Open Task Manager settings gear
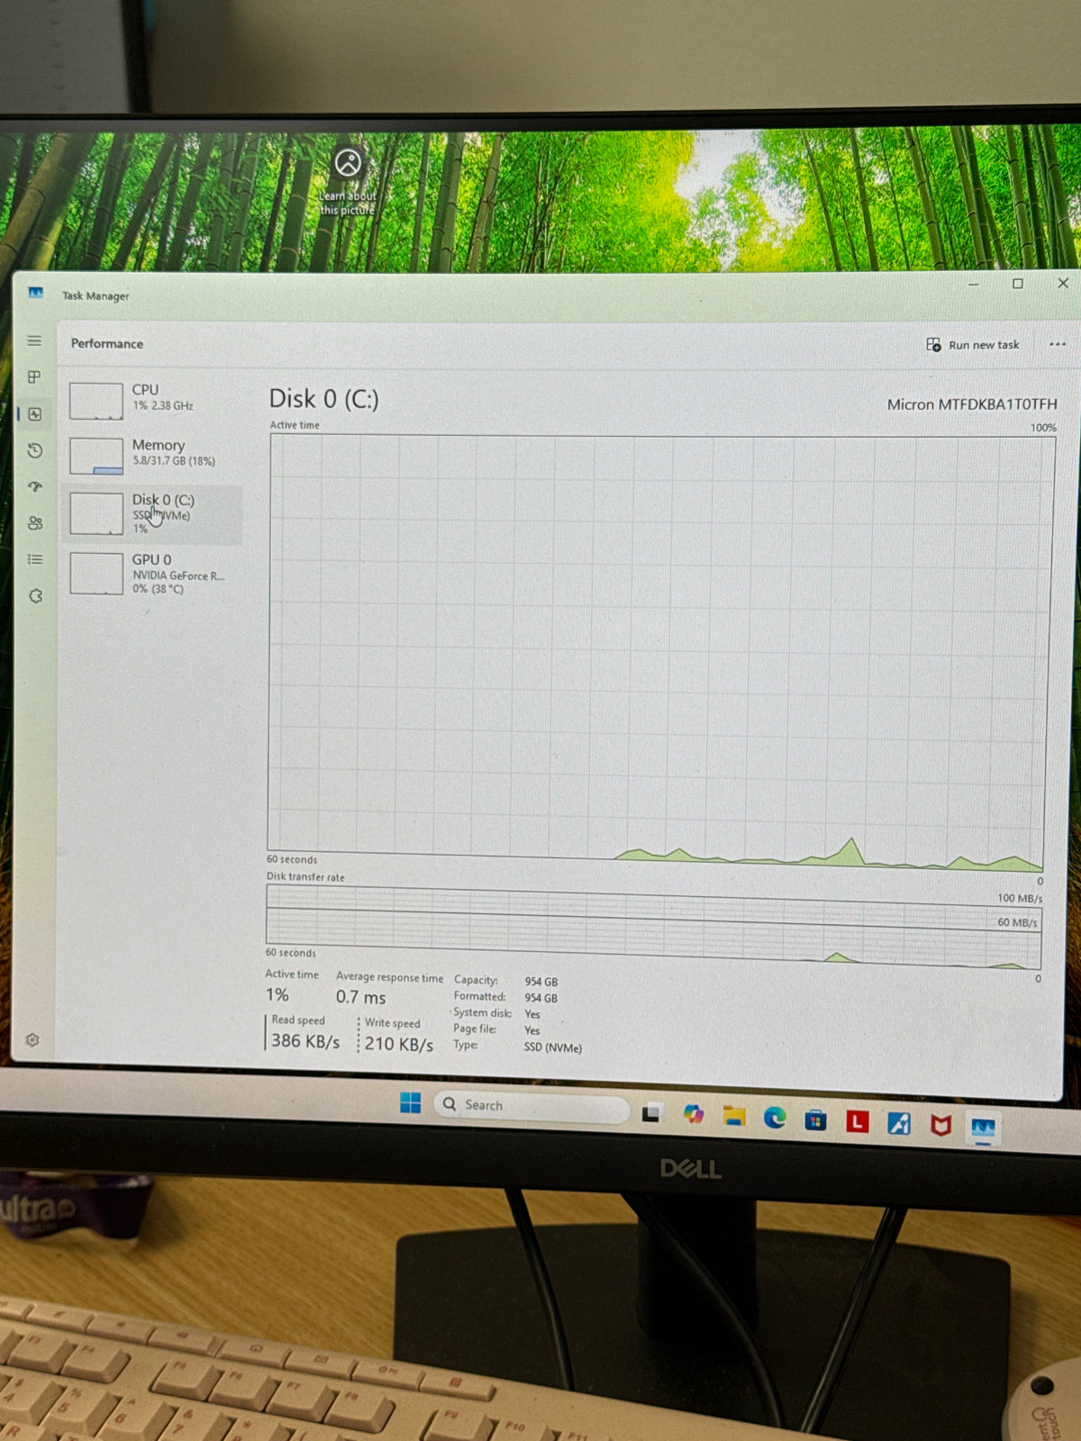Screen dimensions: 1081x1441 click(32, 1040)
